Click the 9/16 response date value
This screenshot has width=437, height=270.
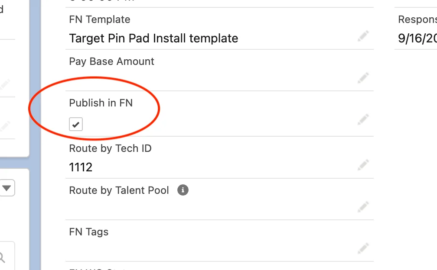pyautogui.click(x=417, y=38)
